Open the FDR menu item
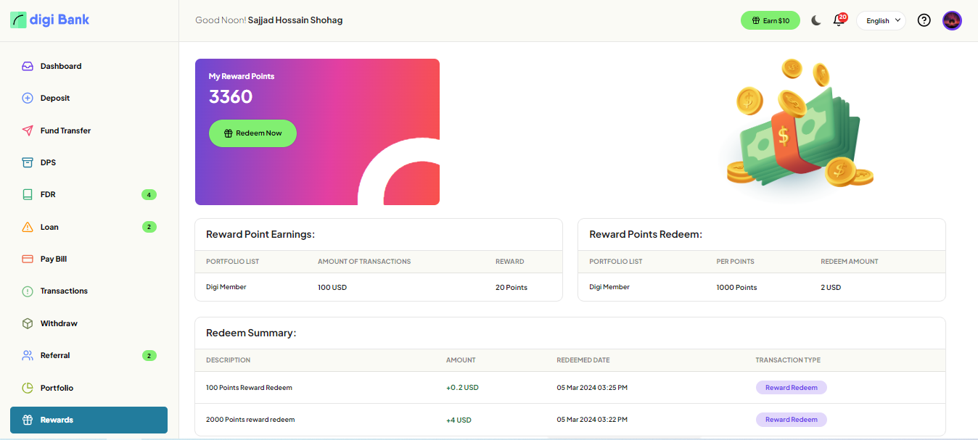Image resolution: width=978 pixels, height=440 pixels. 48,194
